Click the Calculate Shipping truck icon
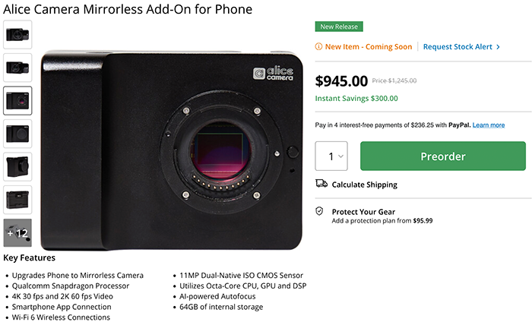This screenshot has width=532, height=322. pyautogui.click(x=321, y=185)
